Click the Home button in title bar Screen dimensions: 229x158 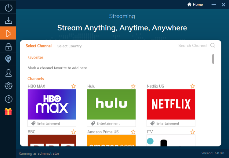tap(195, 5)
